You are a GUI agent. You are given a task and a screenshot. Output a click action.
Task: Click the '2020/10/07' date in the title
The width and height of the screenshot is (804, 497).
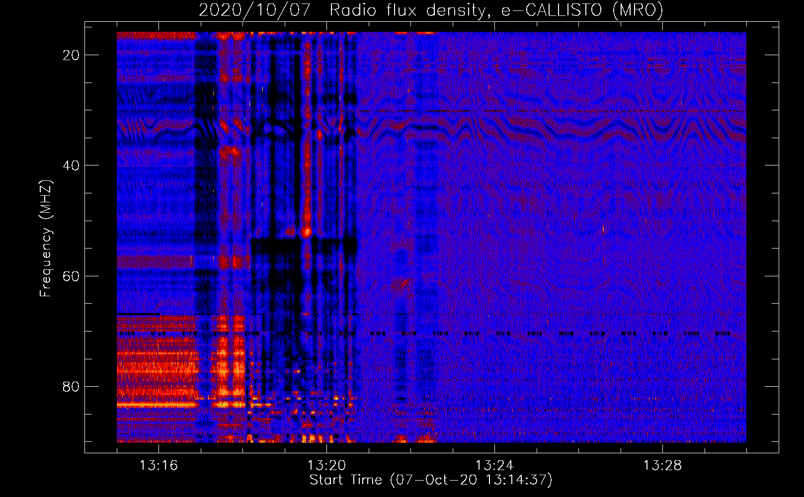coord(254,10)
